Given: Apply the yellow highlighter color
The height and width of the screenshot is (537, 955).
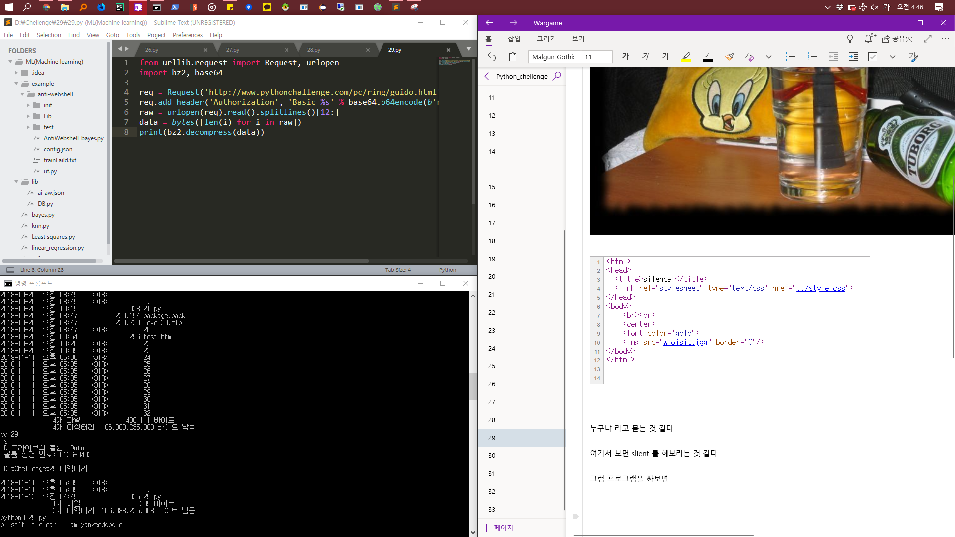Looking at the screenshot, I should [686, 57].
